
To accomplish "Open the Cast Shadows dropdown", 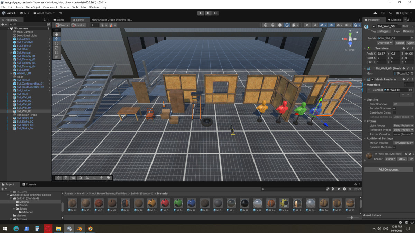I will coord(403,104).
